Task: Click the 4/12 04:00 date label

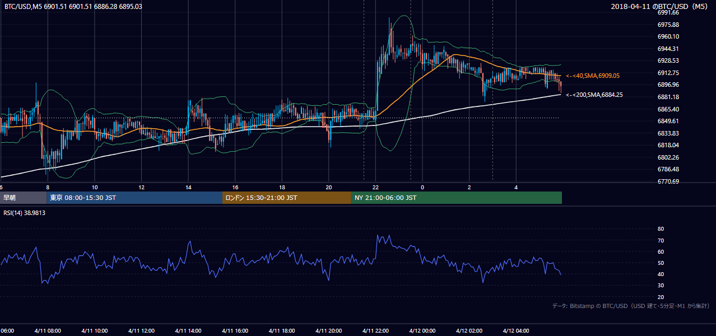Action: (x=516, y=331)
